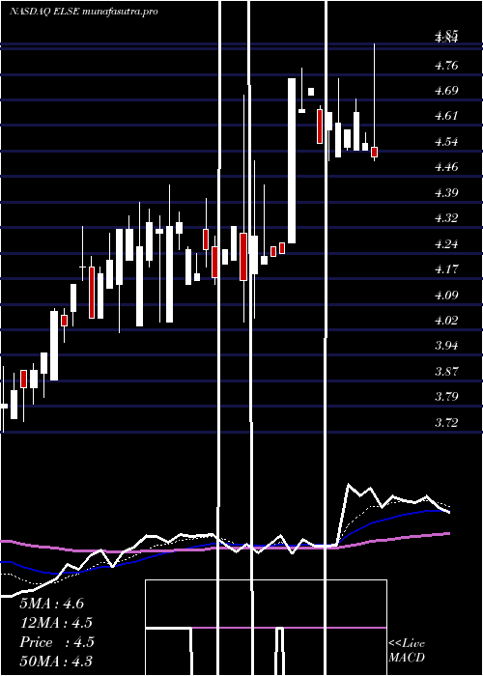Click the 3.72 price axis label
The image size is (483, 676).
coord(446,423)
